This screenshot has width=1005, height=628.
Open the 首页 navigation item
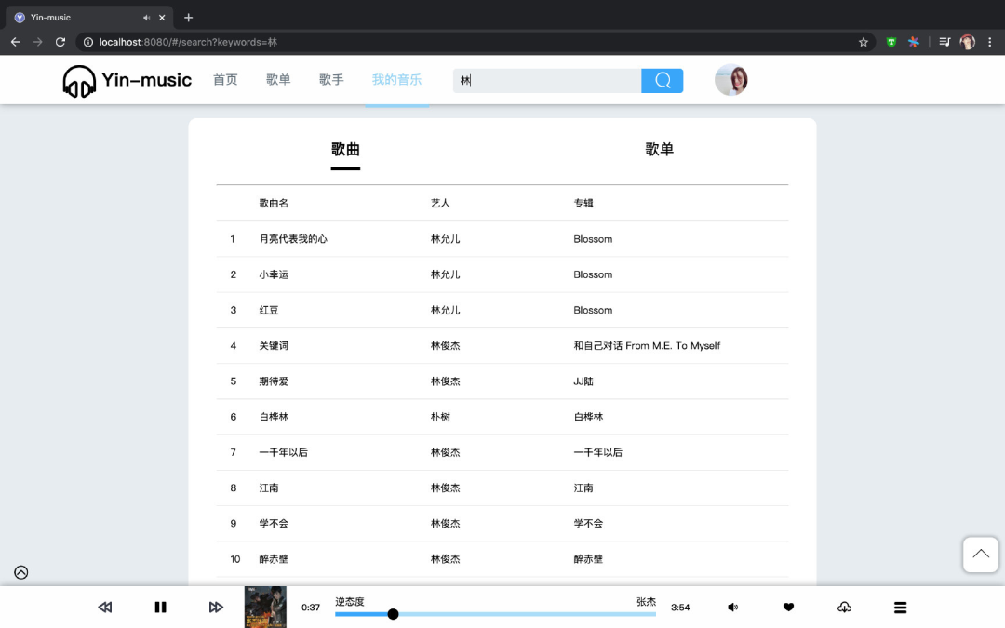pyautogui.click(x=224, y=80)
